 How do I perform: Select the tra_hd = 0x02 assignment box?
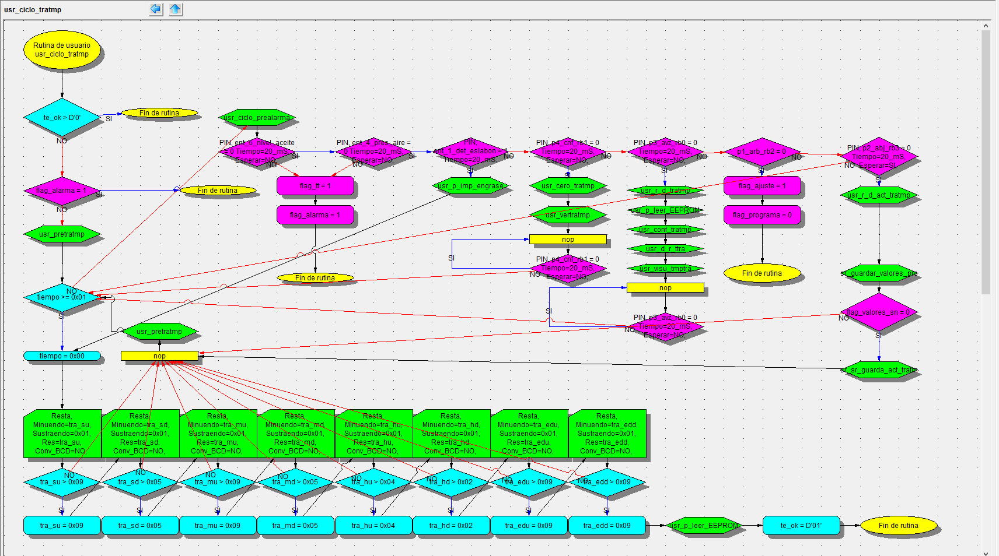[x=451, y=526]
